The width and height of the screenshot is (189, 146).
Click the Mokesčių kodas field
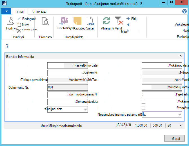[162, 87]
